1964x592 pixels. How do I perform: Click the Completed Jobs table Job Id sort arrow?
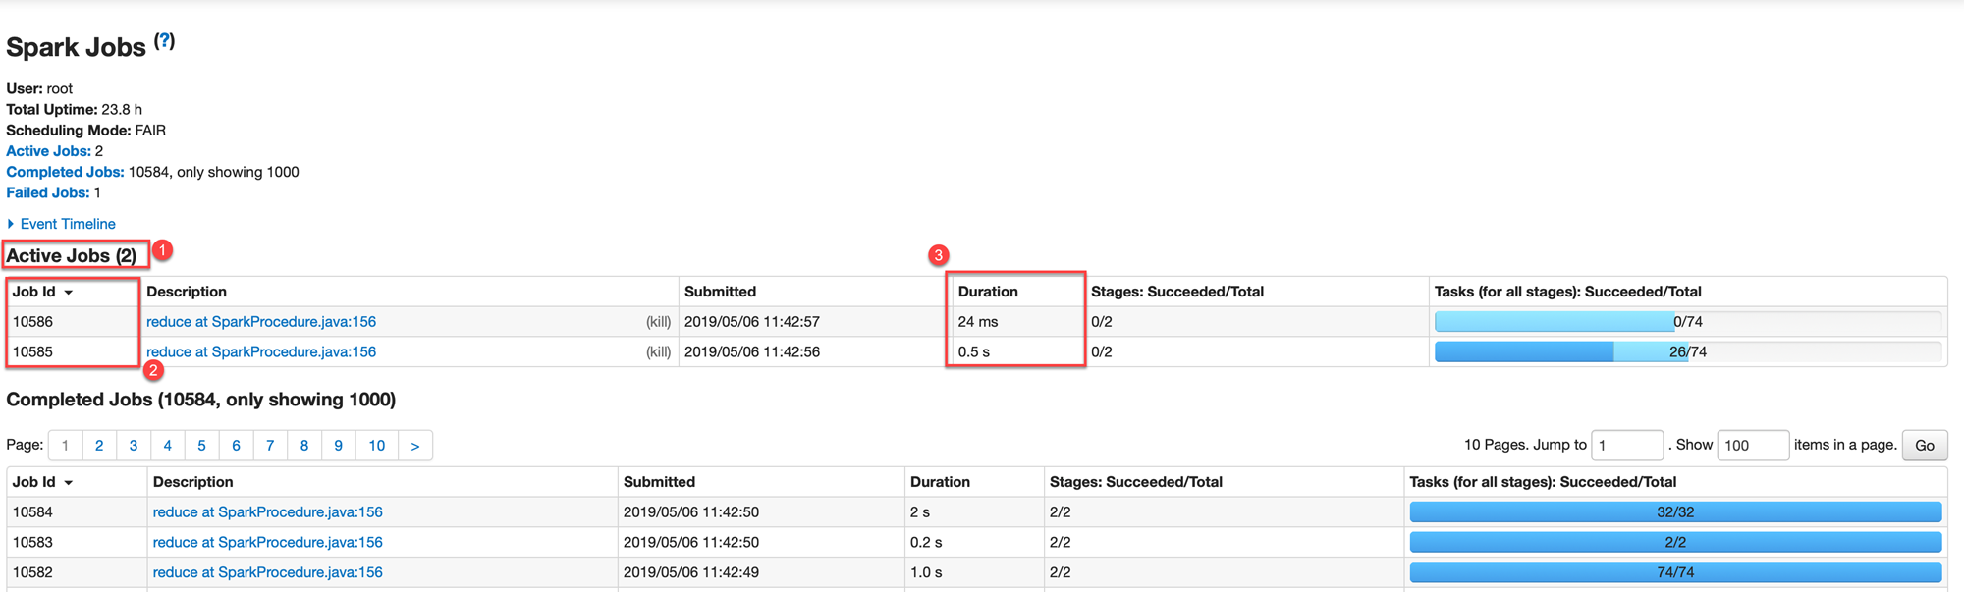[x=69, y=483]
